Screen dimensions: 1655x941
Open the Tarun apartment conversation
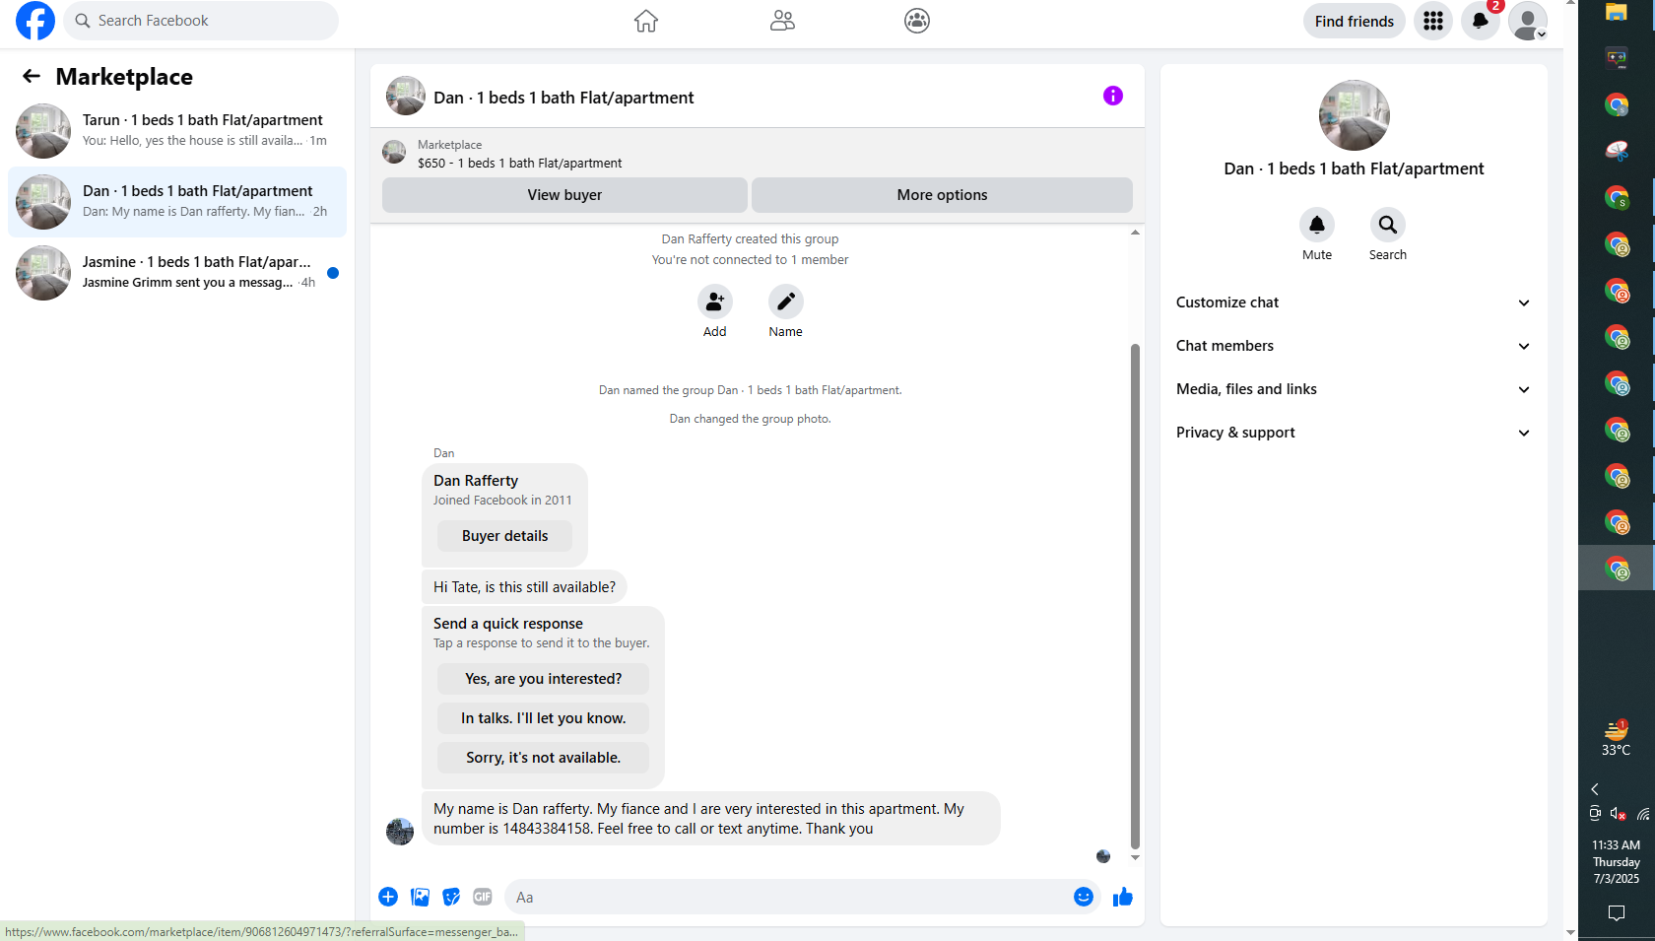tap(177, 131)
